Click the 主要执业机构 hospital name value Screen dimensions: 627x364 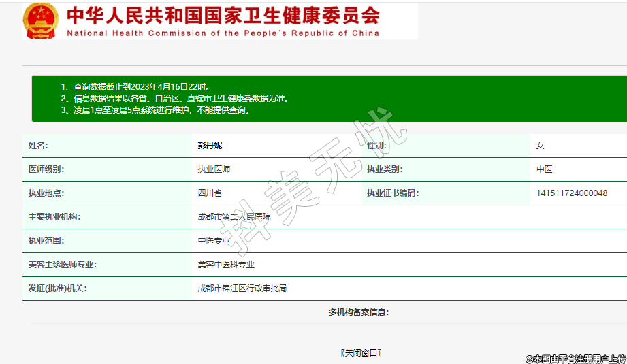point(234,217)
